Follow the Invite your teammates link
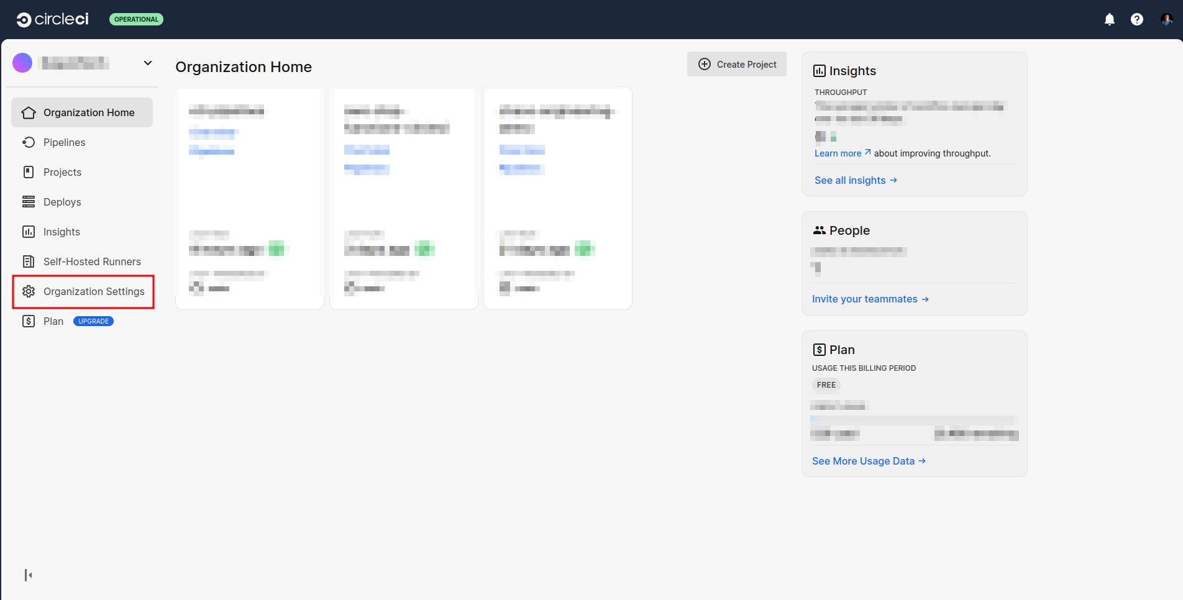The height and width of the screenshot is (600, 1183). (866, 299)
